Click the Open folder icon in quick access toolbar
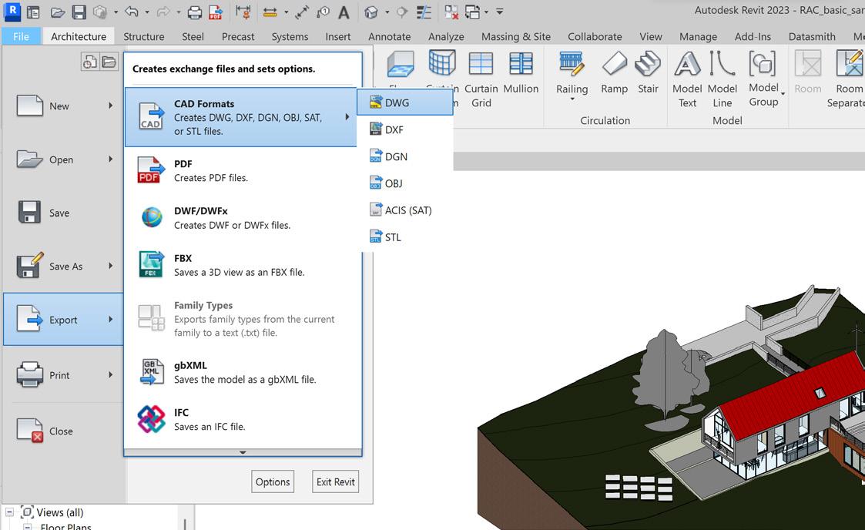865x530 pixels. pyautogui.click(x=58, y=12)
